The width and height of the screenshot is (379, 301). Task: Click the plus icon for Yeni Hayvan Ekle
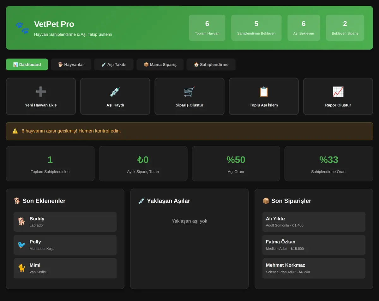tap(41, 92)
